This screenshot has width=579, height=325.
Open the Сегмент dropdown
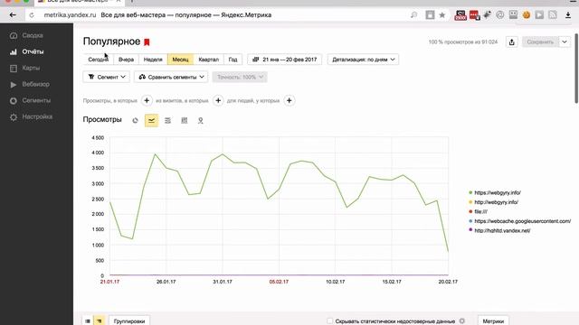[107, 77]
